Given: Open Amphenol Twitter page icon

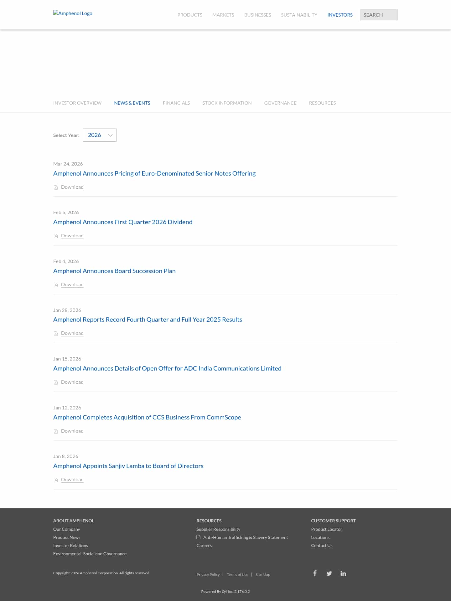Looking at the screenshot, I should (x=329, y=573).
